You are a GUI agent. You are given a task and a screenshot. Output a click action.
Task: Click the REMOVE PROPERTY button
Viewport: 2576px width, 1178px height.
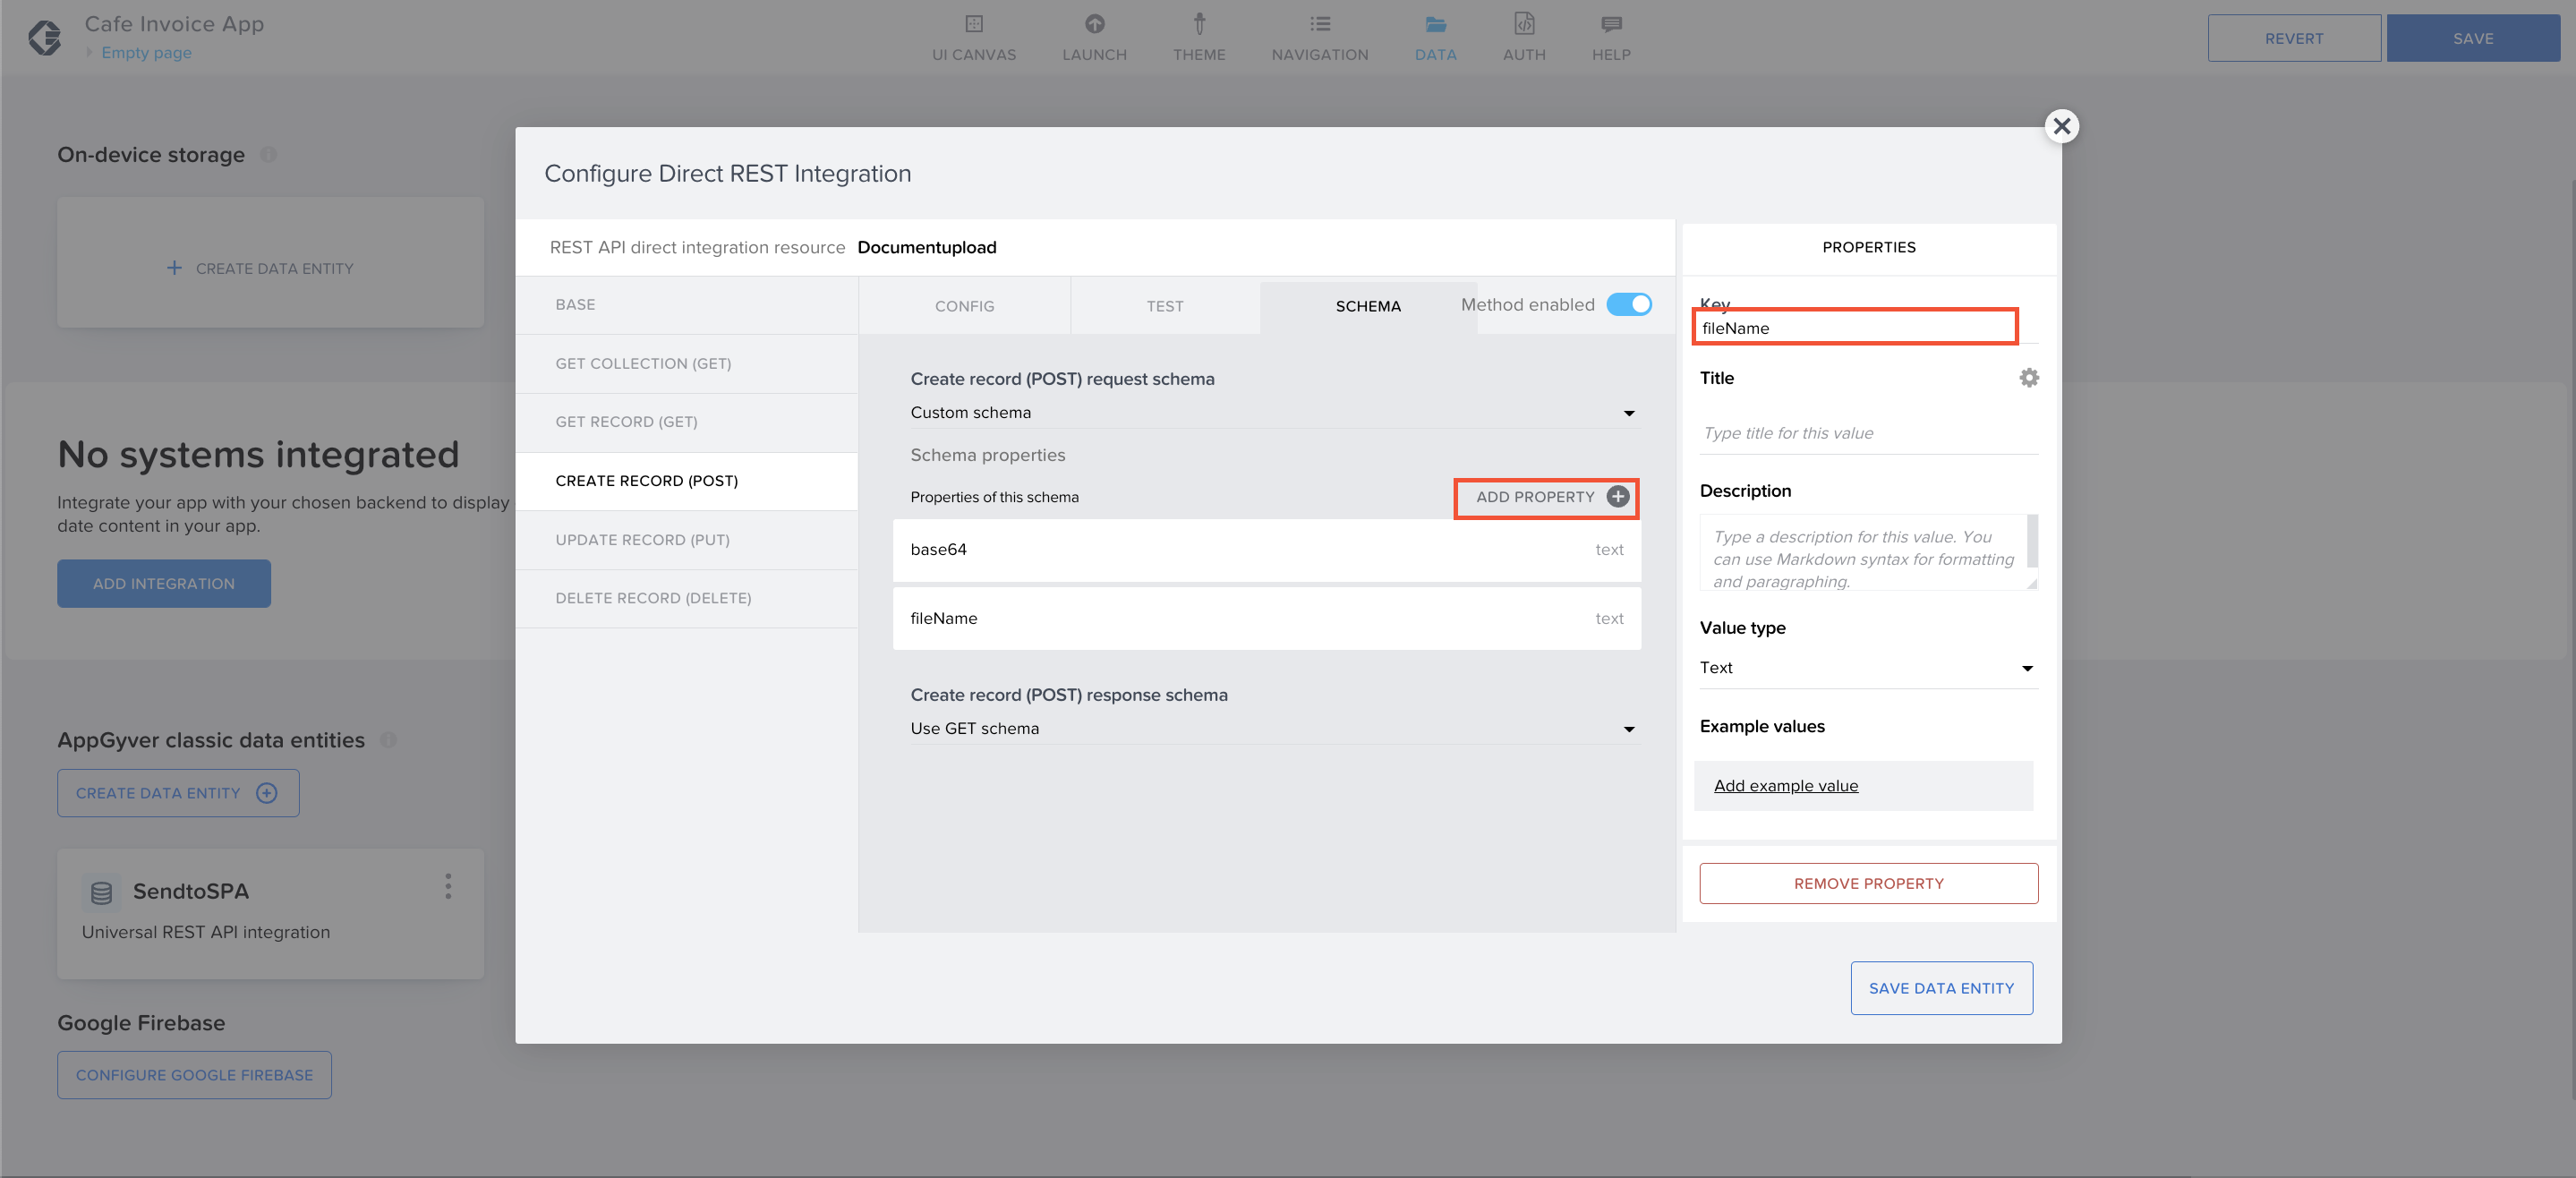pyautogui.click(x=1867, y=883)
